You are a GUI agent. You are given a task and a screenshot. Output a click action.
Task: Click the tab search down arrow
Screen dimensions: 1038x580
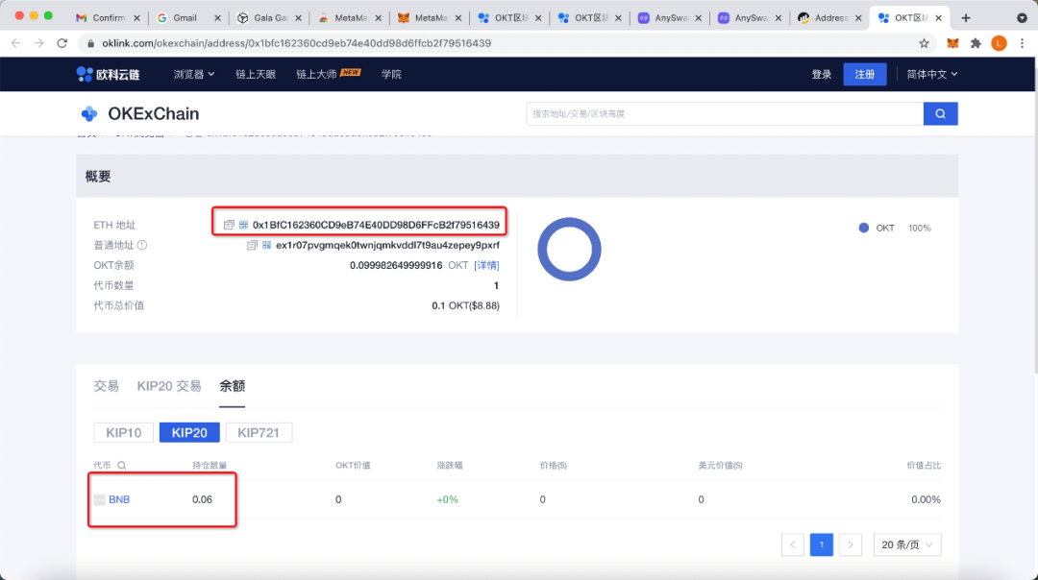tap(1022, 18)
